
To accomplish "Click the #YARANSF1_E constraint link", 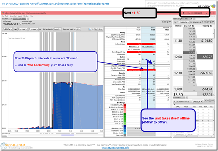I will [x=134, y=47].
